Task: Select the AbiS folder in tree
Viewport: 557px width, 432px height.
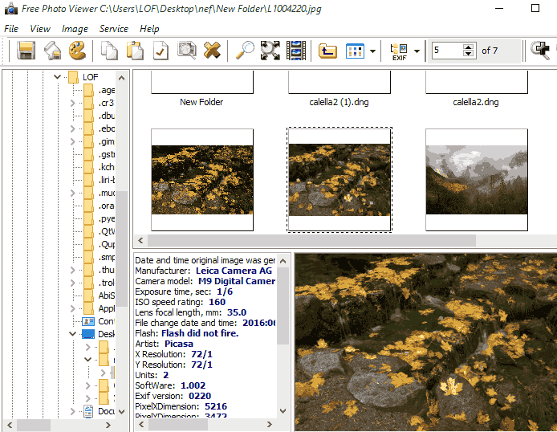Action: point(107,295)
